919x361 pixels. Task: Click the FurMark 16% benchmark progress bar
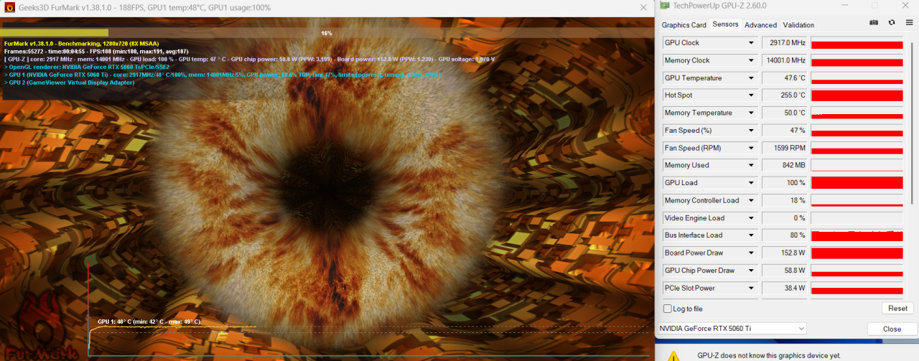tap(327, 33)
